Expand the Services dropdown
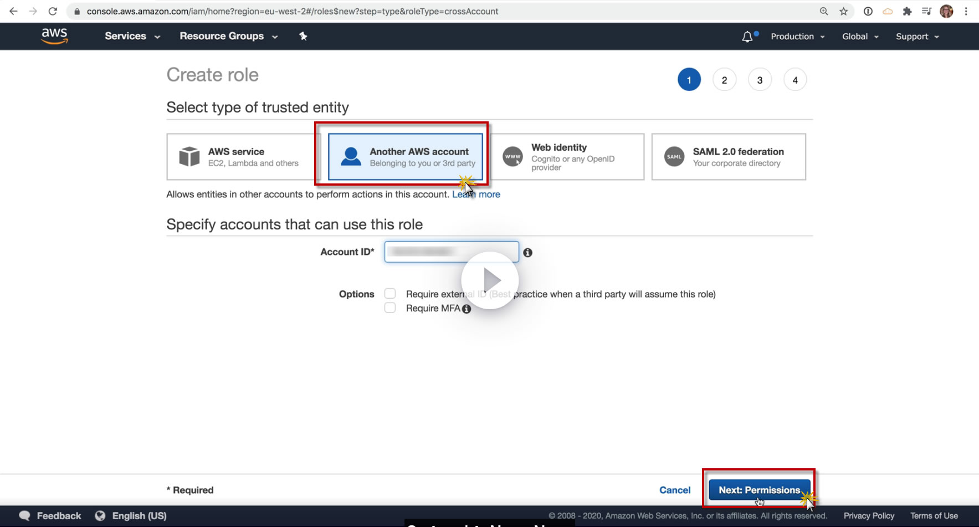979x527 pixels. [x=132, y=36]
